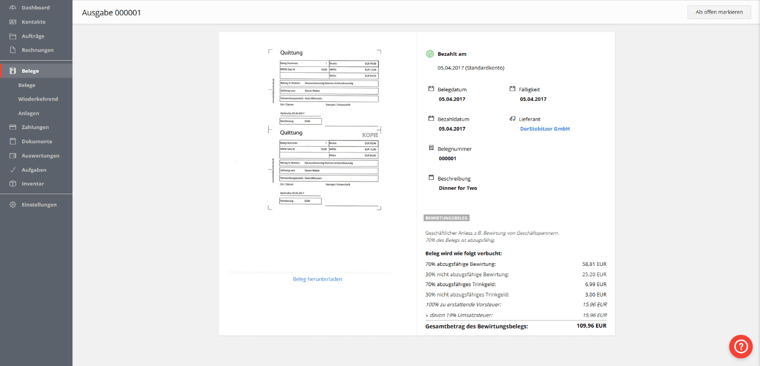Click the Aufträge folder icon
760x366 pixels.
coord(13,36)
